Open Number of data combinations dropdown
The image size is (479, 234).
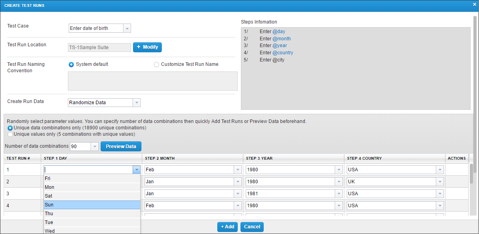click(95, 147)
